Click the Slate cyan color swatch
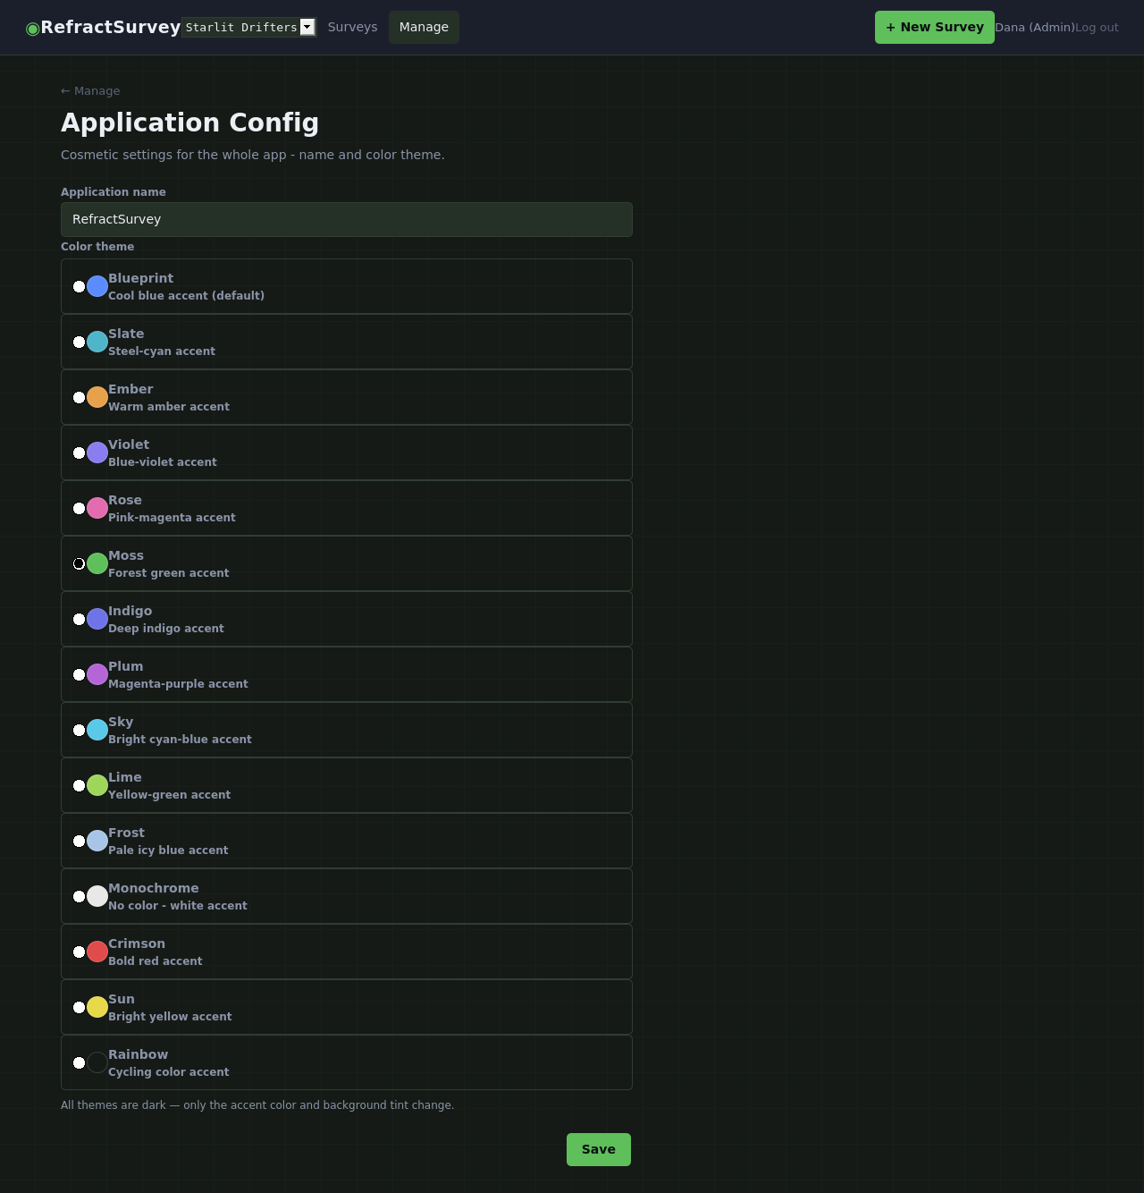Screen dimensions: 1144x1193 [x=97, y=342]
